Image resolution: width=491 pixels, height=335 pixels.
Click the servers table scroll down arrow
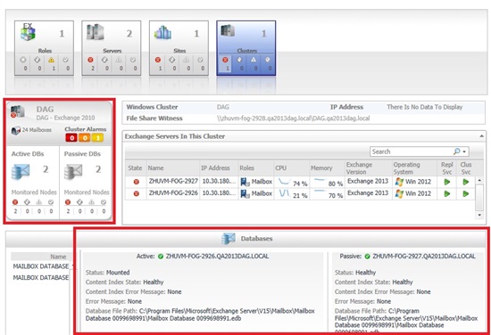click(479, 215)
